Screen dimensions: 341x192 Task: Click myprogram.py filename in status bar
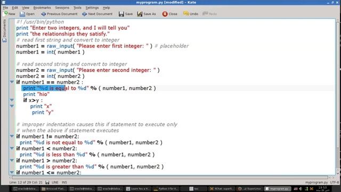click(316, 182)
